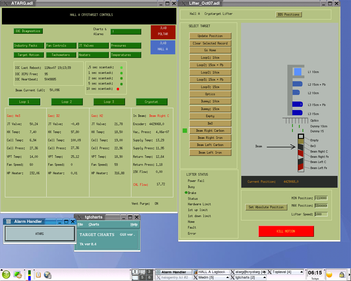The image size is (351, 281).
Task: Click the red KILL MOTION button
Action: point(286,231)
